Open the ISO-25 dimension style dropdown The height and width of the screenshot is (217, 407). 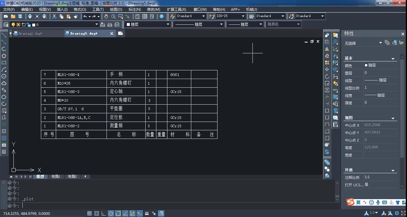tap(243, 16)
